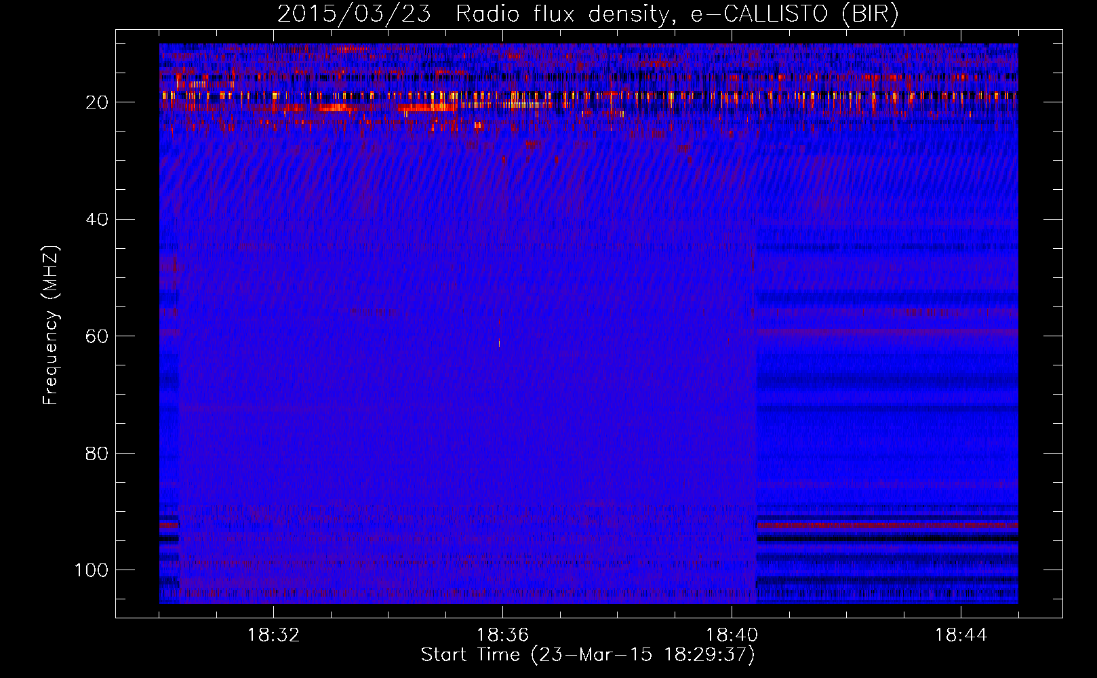Viewport: 1097px width, 678px height.
Task: Click the 18:44 time tick label
Action: [961, 635]
